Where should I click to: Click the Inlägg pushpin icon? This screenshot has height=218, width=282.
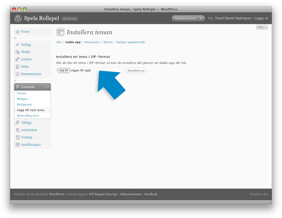[17, 45]
